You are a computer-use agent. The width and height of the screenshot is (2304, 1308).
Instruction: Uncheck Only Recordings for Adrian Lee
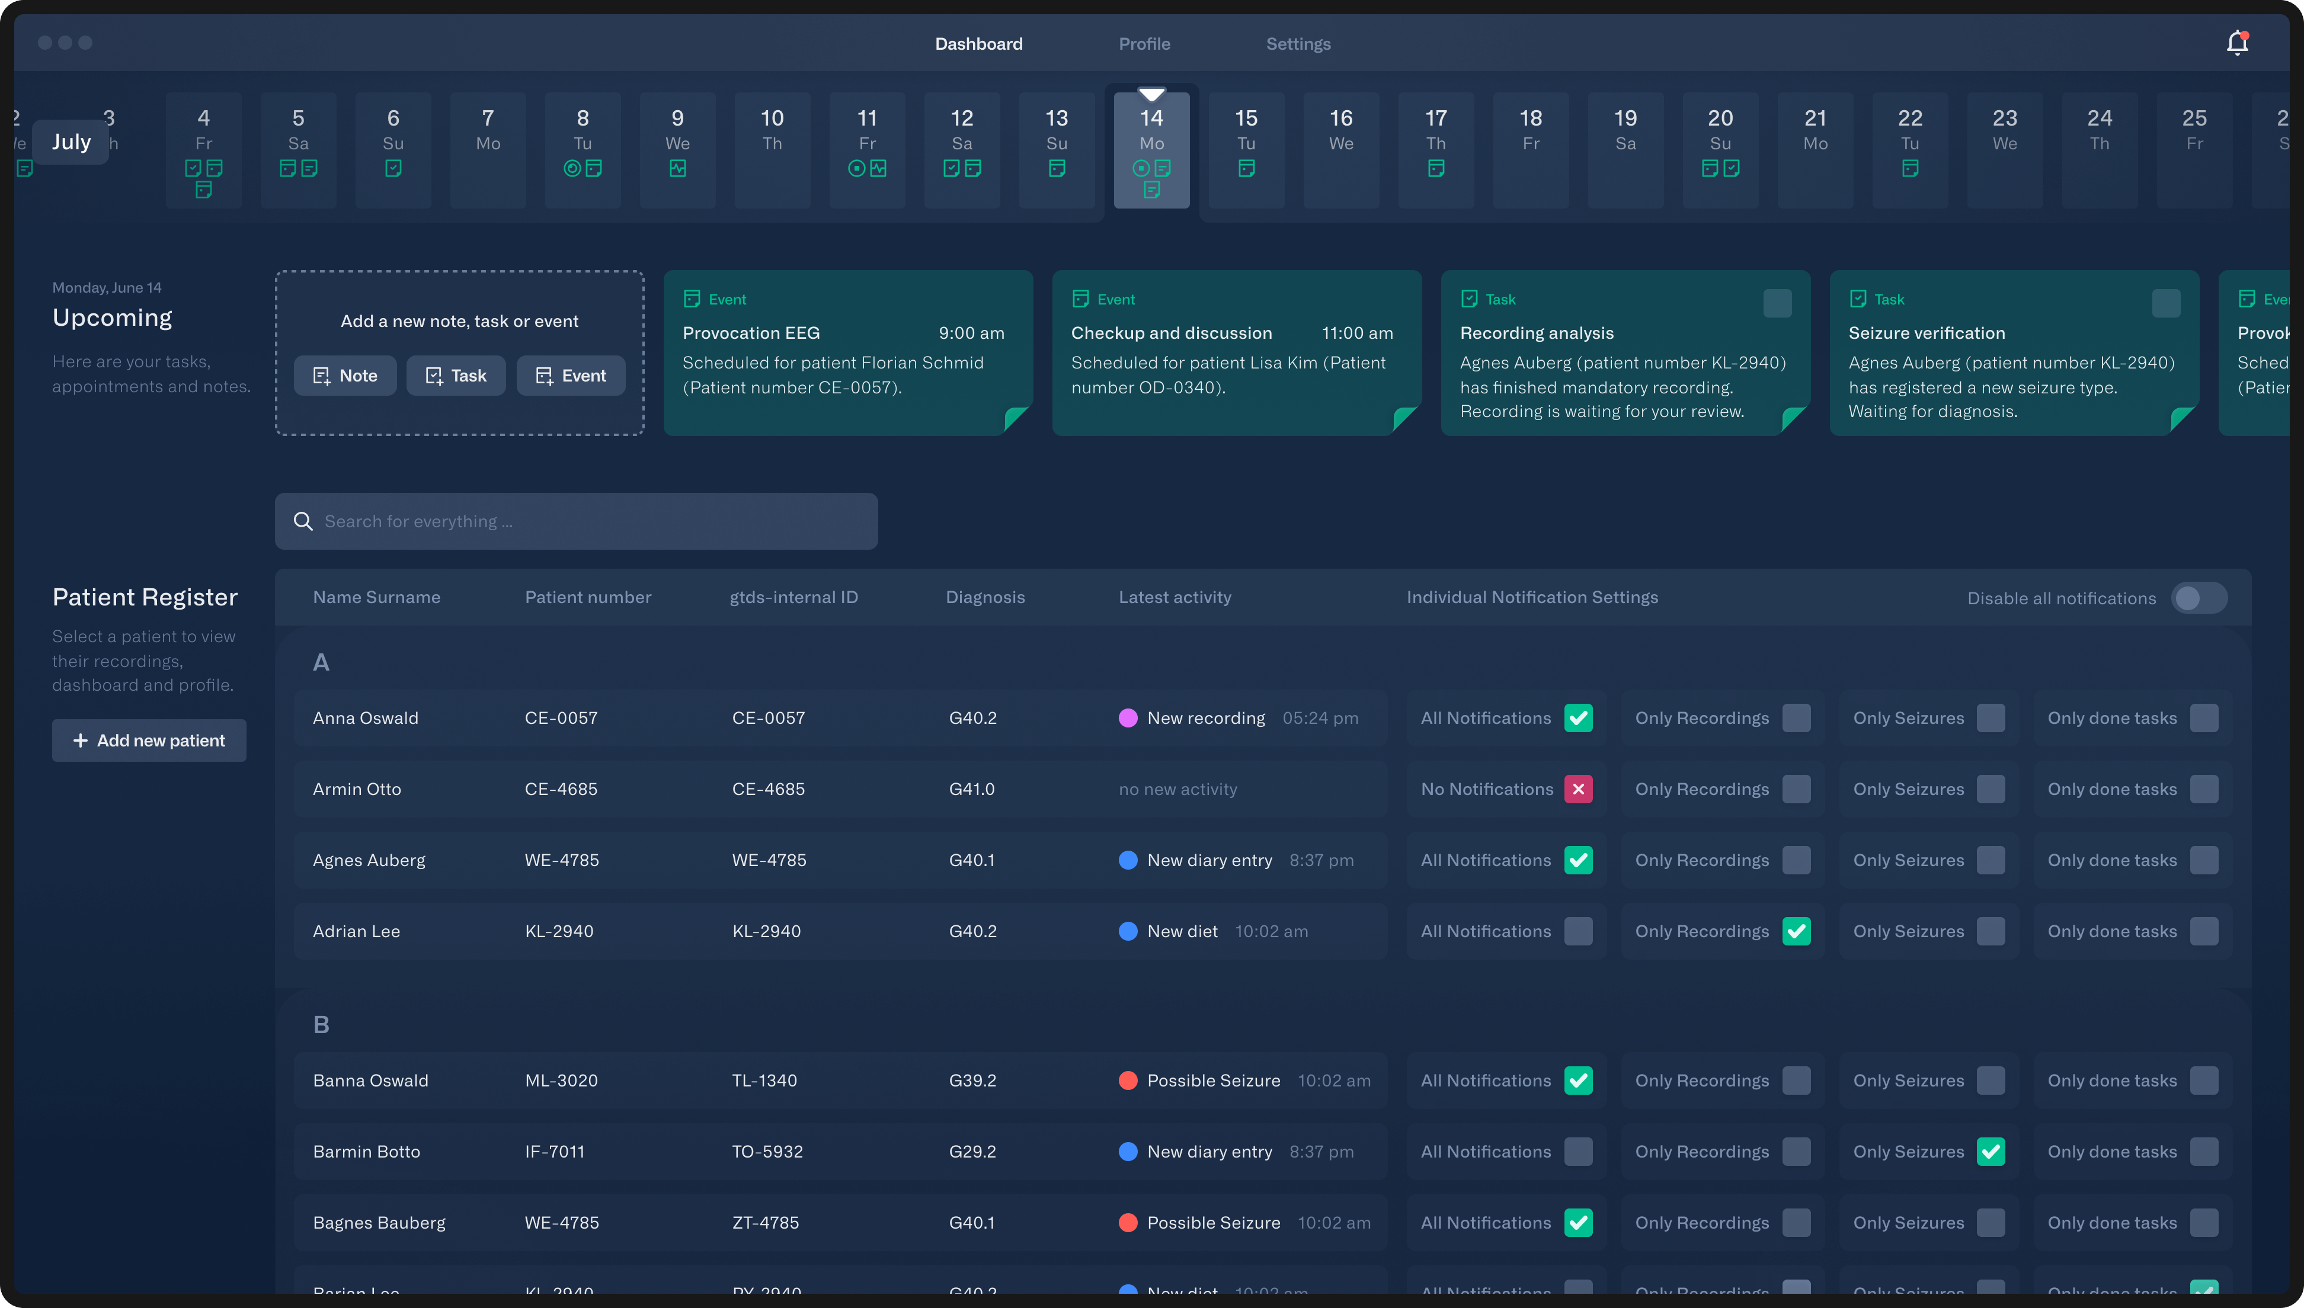pos(1796,931)
